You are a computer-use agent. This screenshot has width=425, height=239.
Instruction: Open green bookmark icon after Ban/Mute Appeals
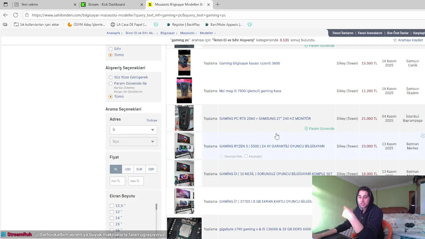[x=250, y=25]
